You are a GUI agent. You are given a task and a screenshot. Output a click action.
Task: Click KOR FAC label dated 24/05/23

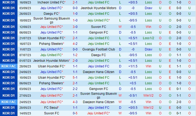[9, 102]
